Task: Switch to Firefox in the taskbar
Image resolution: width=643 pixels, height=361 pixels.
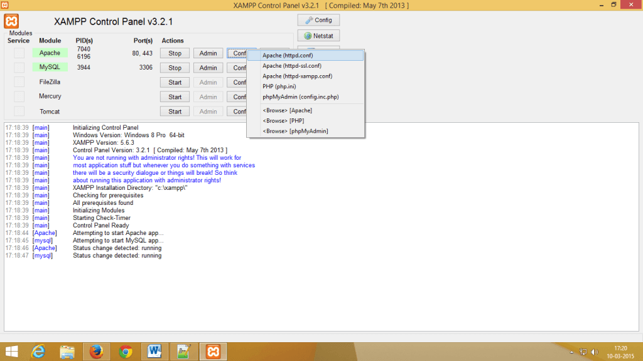Action: tap(96, 352)
